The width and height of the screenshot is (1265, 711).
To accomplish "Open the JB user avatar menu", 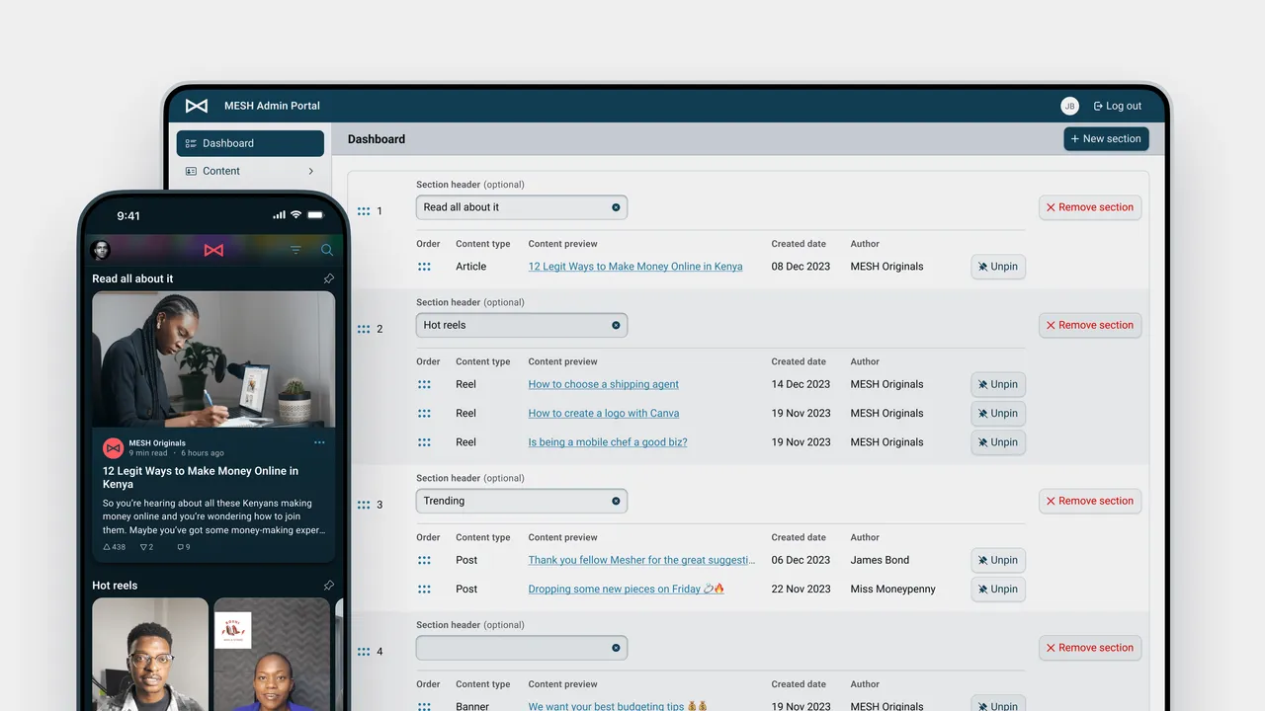I will 1069,106.
